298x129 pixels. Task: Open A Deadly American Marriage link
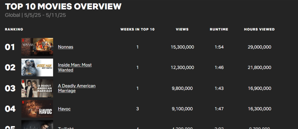[77, 88]
